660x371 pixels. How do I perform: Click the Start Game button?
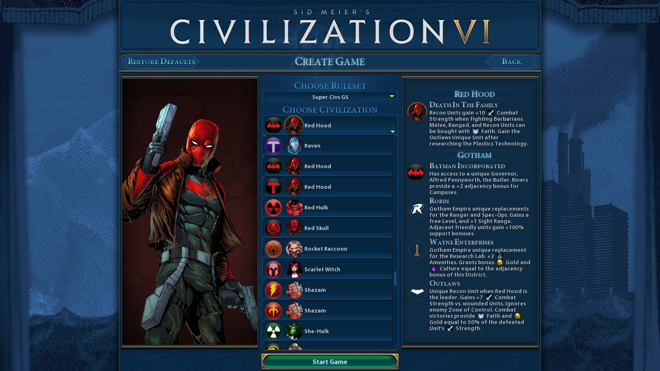pyautogui.click(x=330, y=362)
